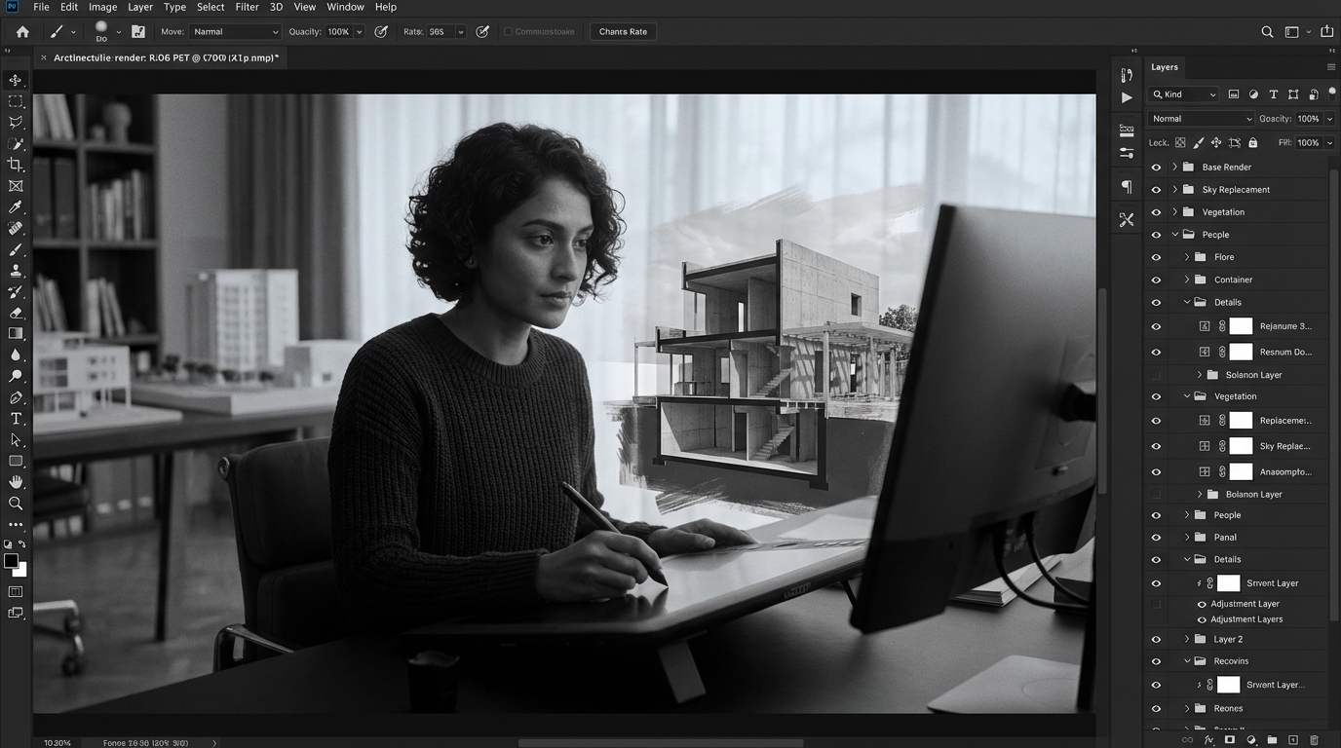Select the Hand tool
The image size is (1341, 748).
click(x=15, y=480)
